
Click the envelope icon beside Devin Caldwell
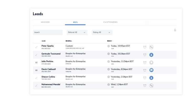(x=37, y=70)
